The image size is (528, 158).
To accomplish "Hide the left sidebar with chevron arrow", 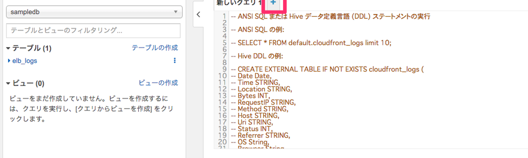I will click(198, 14).
